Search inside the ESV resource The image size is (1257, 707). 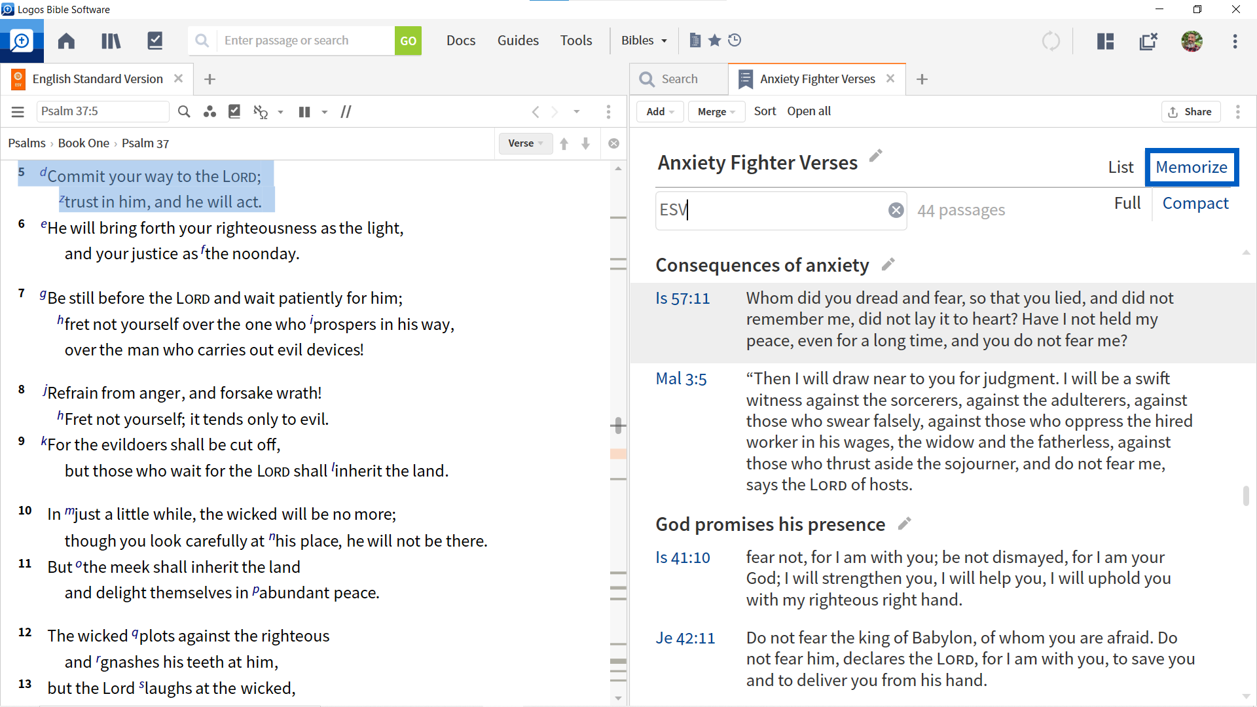click(x=184, y=112)
